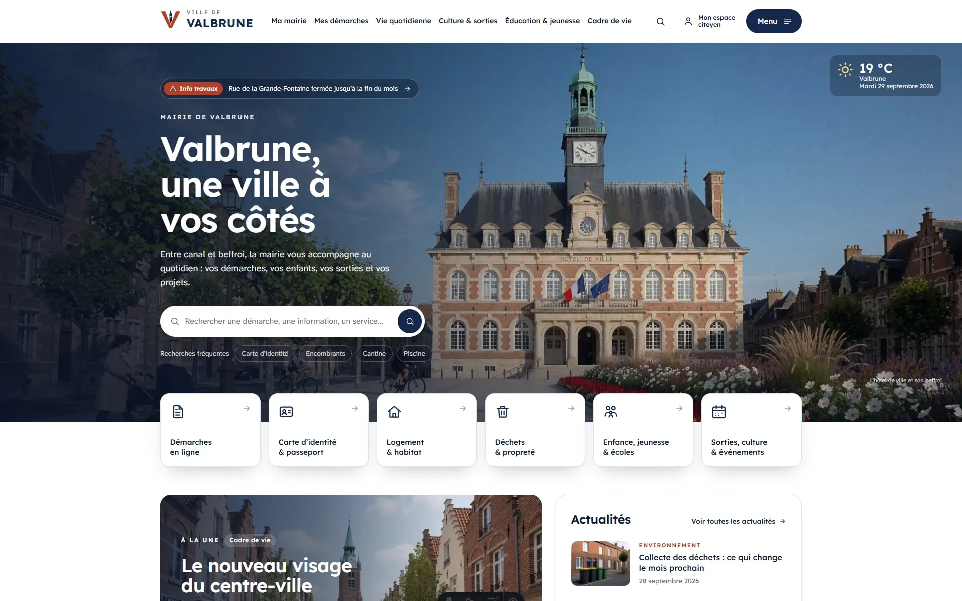This screenshot has height=601, width=962.
Task: Open the header search magnifier icon
Action: click(x=661, y=21)
